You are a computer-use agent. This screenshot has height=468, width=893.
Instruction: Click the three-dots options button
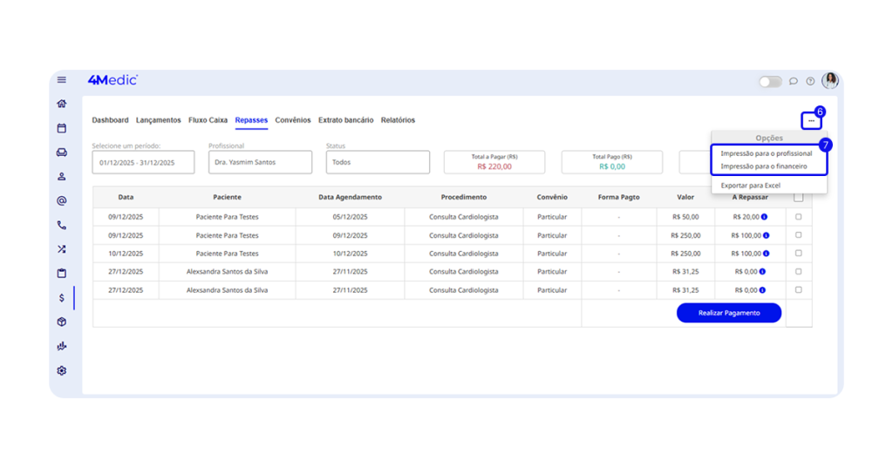point(811,121)
